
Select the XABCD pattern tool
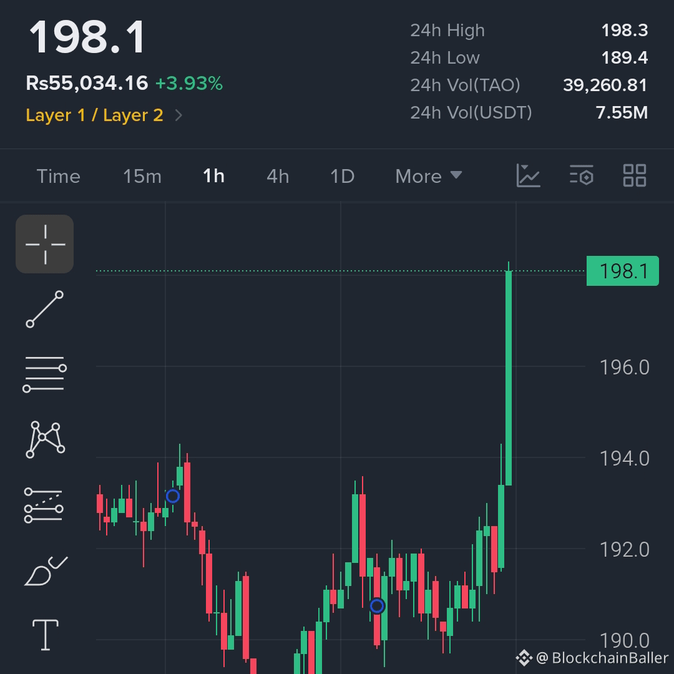(x=45, y=439)
